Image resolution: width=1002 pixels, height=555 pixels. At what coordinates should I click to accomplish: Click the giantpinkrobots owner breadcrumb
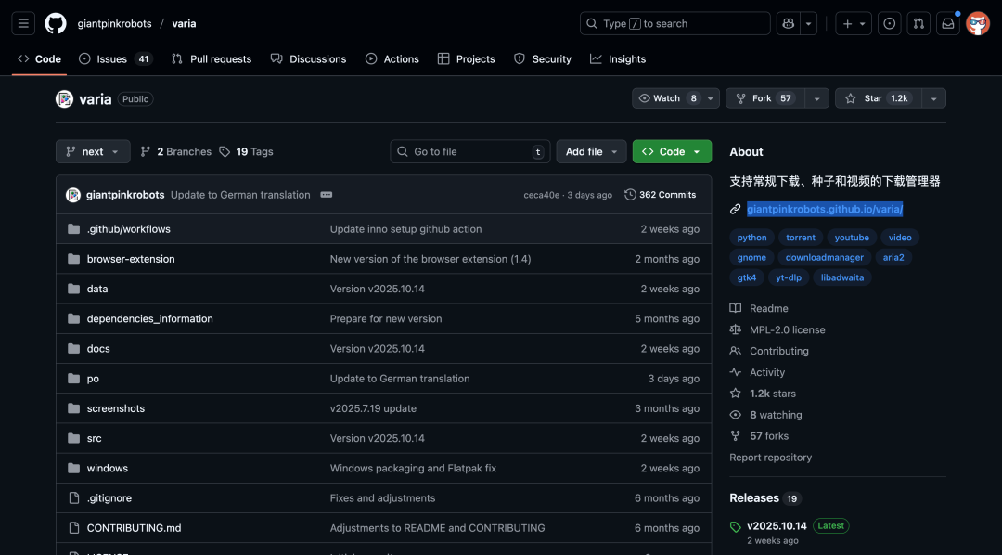click(114, 23)
